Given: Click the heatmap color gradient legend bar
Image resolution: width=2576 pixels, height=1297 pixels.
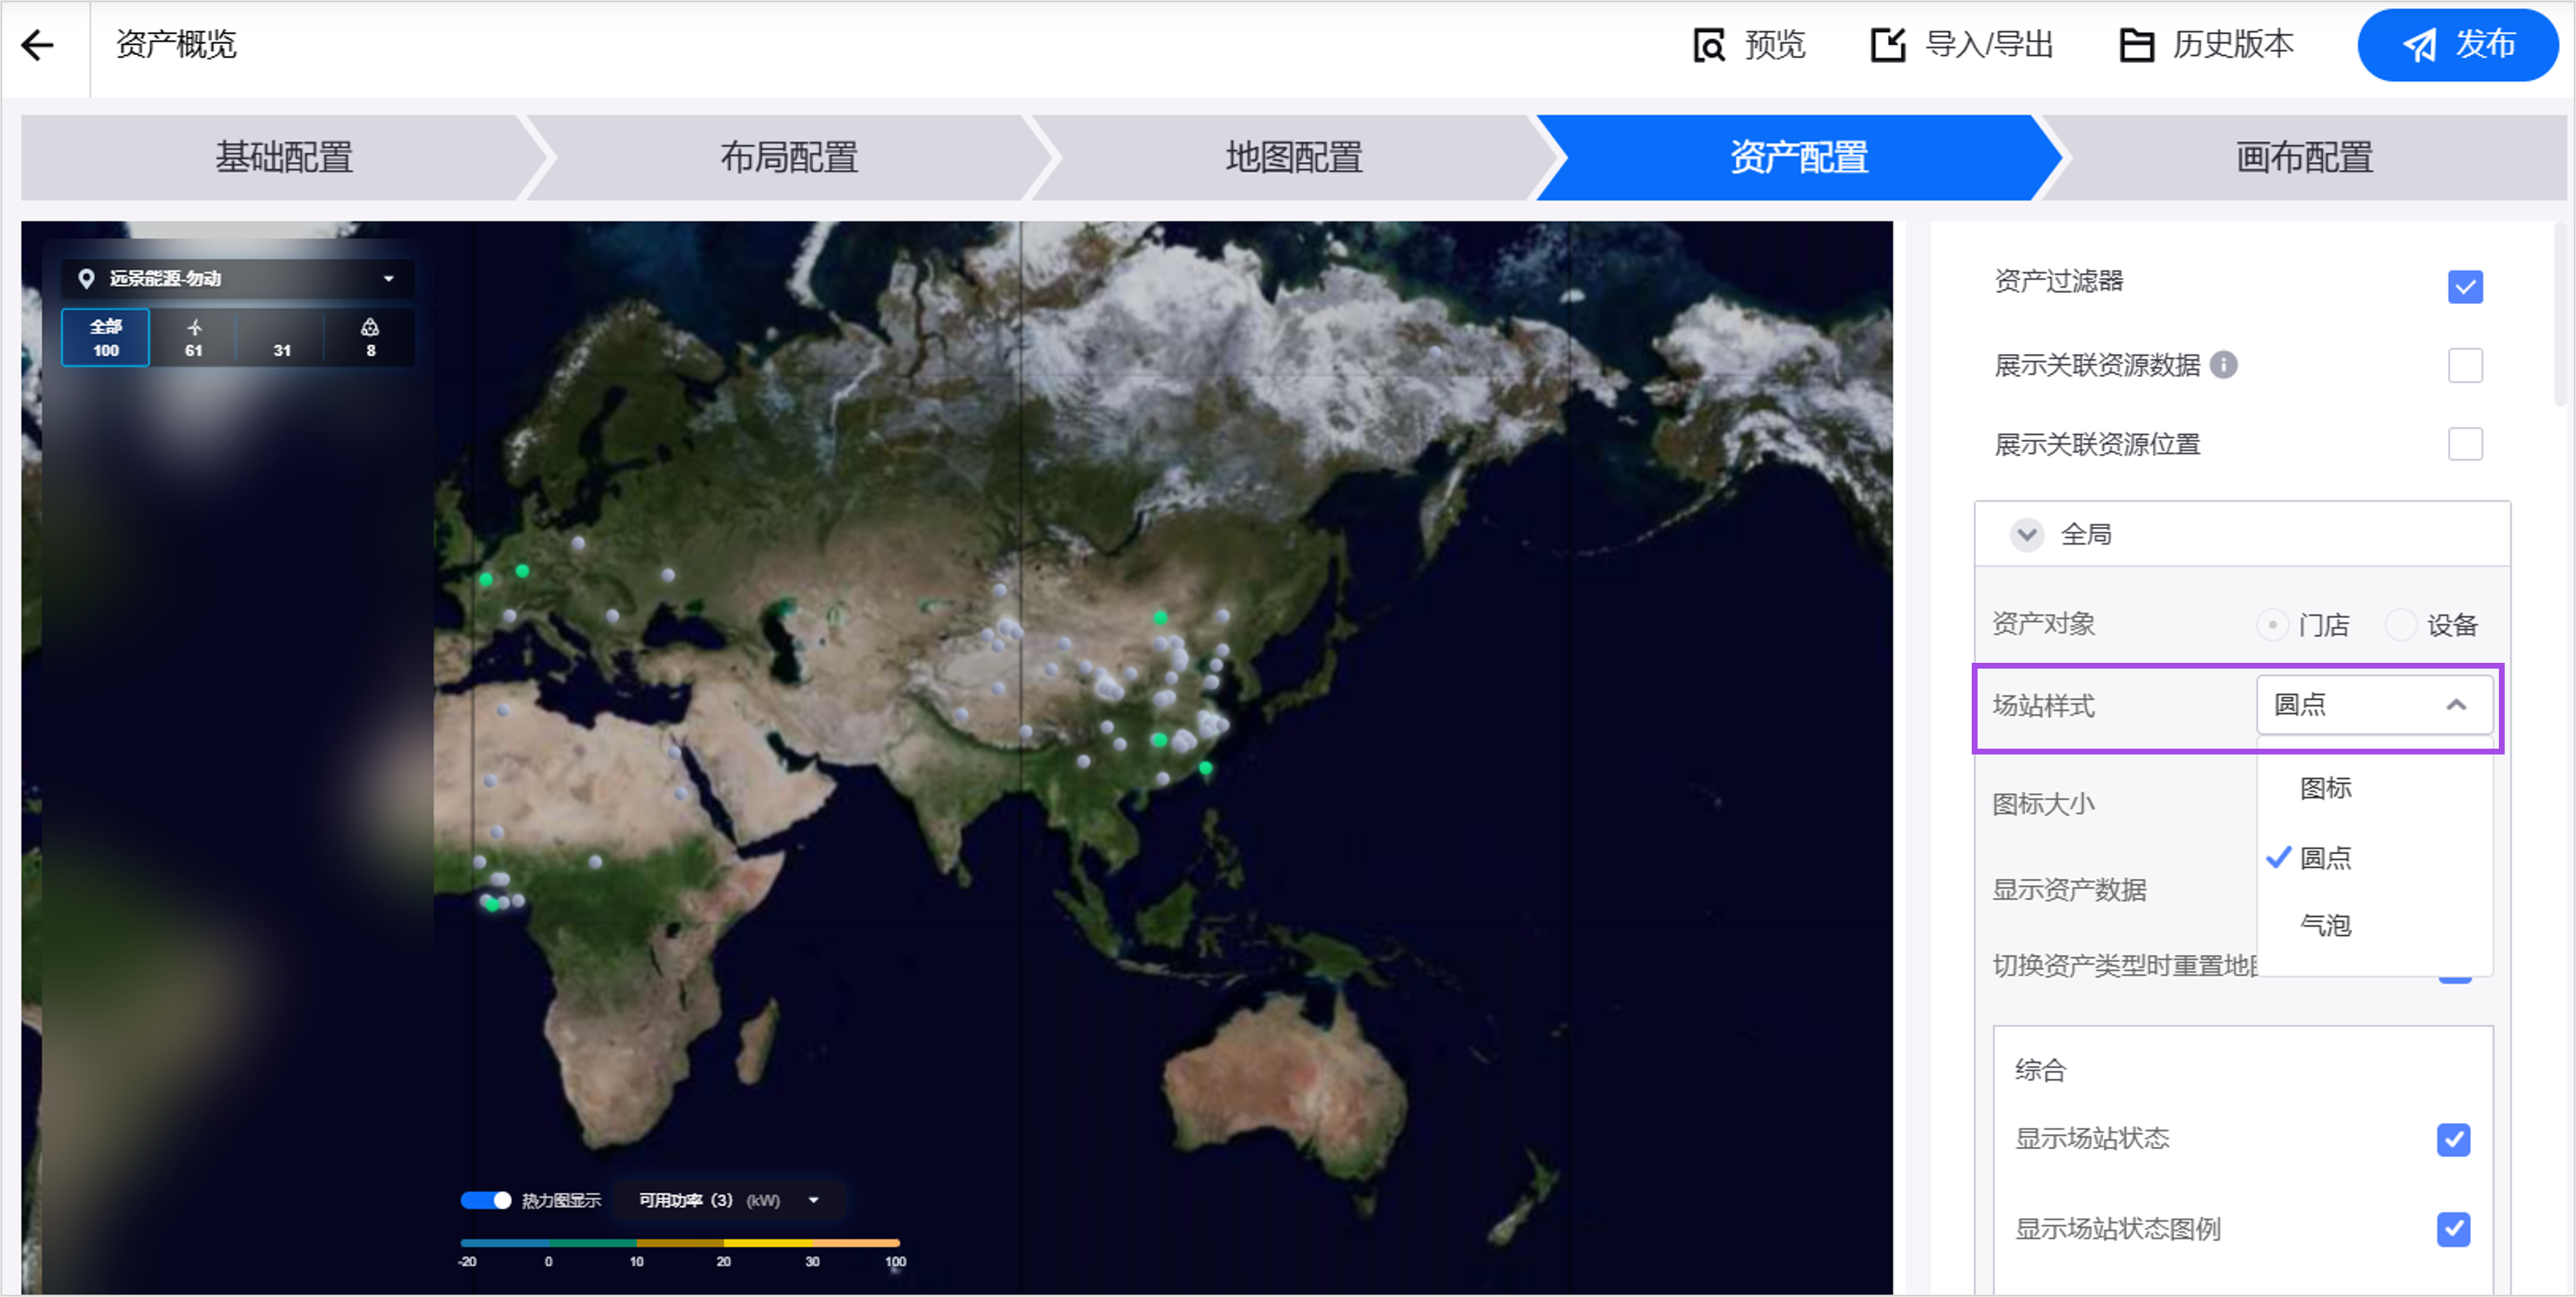Looking at the screenshot, I should coord(680,1243).
